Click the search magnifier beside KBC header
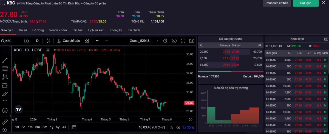The image size is (329, 134). click(x=2, y=3)
